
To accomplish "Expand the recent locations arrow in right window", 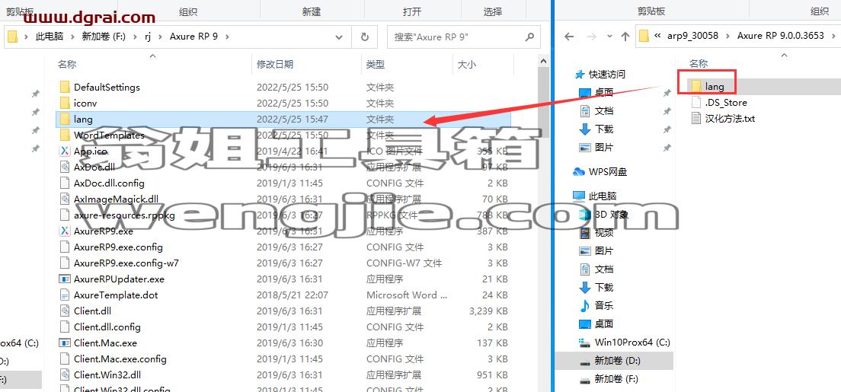I will tap(610, 37).
